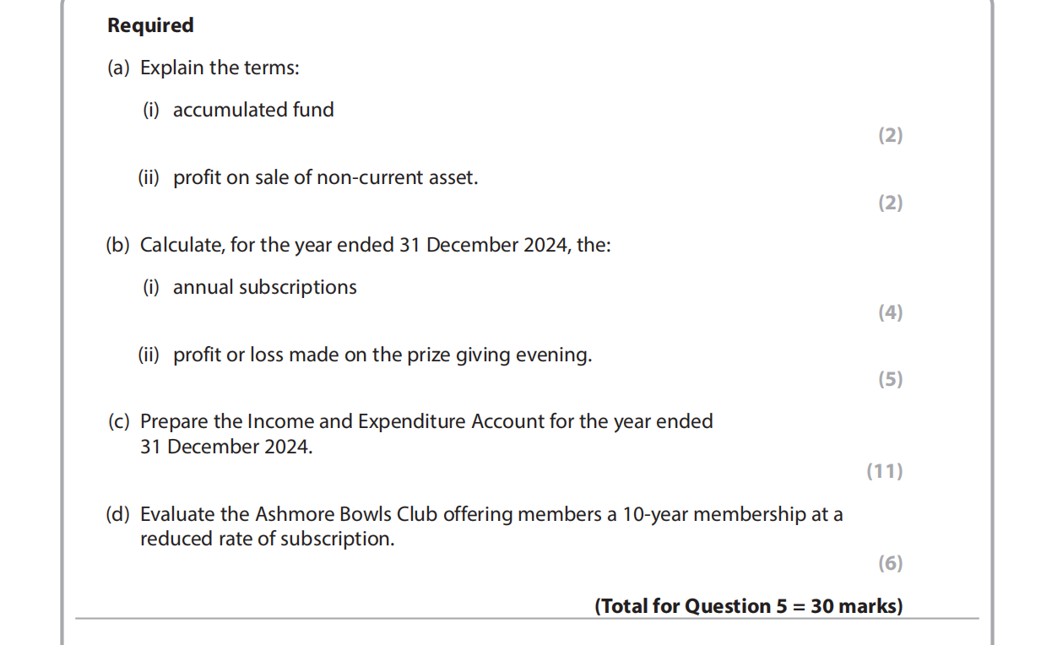Screen dimensions: 1052x645
Task: Click the (5) mark indicator
Action: tap(890, 379)
